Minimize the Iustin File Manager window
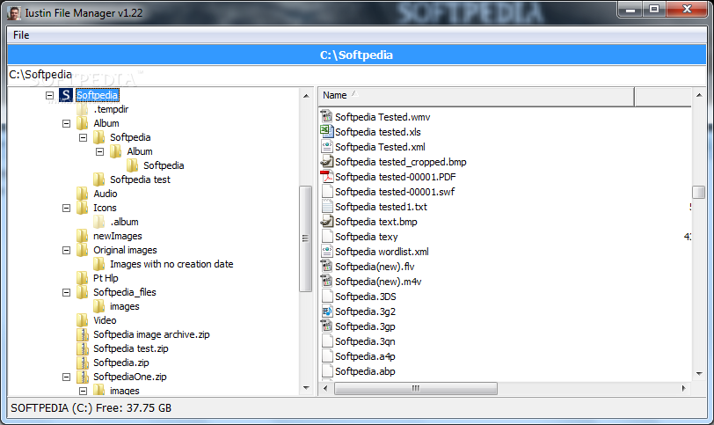Screen dimensions: 714x425 (630, 9)
